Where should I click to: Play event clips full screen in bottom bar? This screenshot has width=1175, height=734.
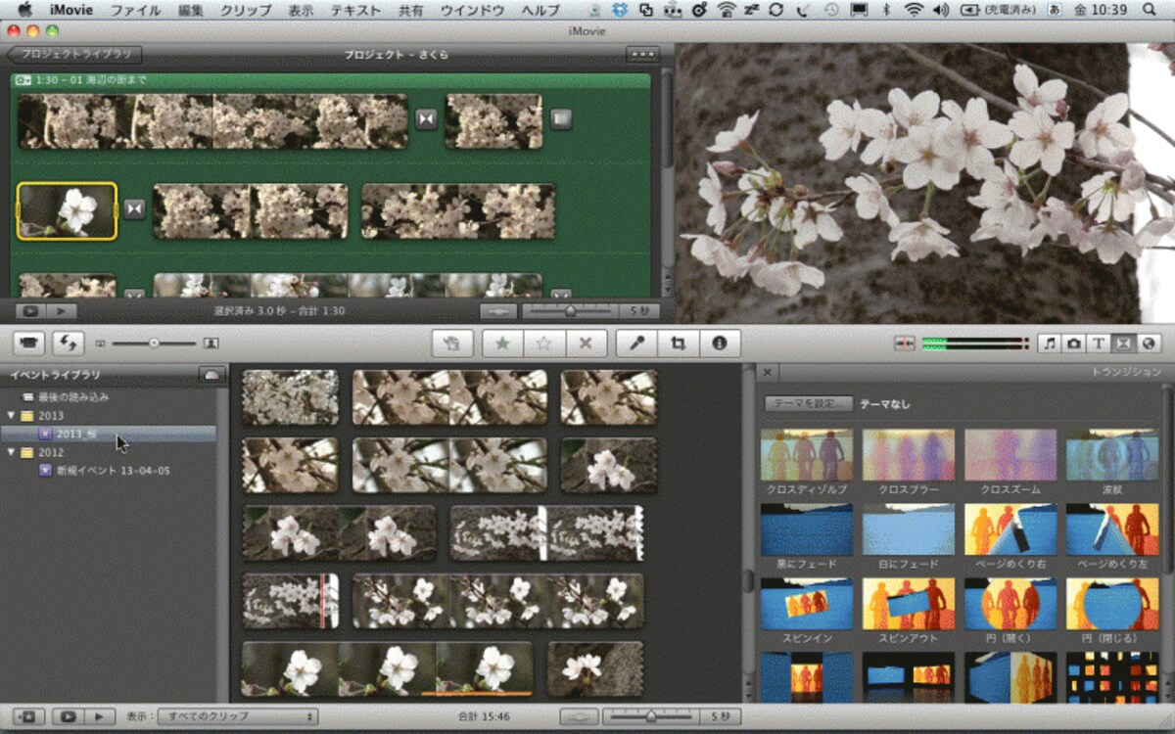(68, 716)
